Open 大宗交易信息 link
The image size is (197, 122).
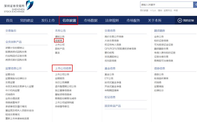tap(112, 41)
